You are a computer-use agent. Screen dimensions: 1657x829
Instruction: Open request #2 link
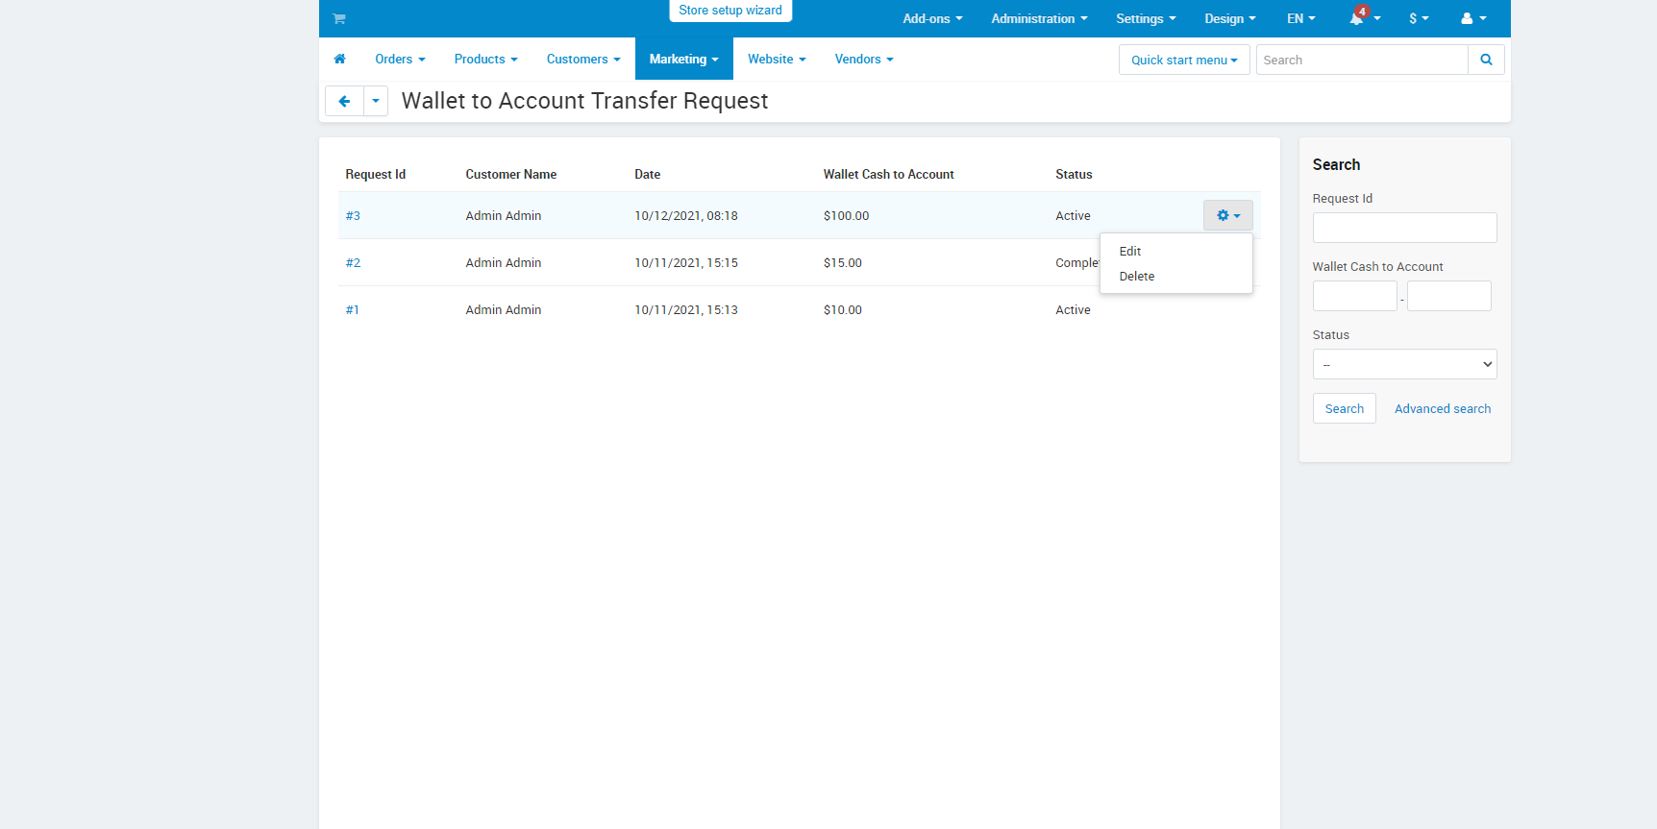click(x=353, y=262)
